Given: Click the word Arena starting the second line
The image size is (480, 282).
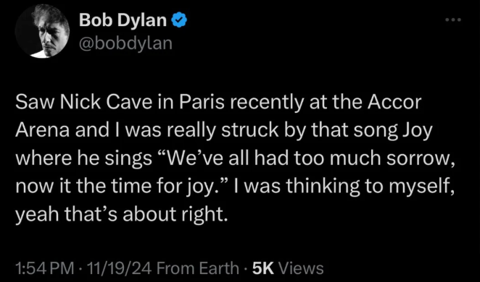Looking at the screenshot, I should pyautogui.click(x=43, y=131).
